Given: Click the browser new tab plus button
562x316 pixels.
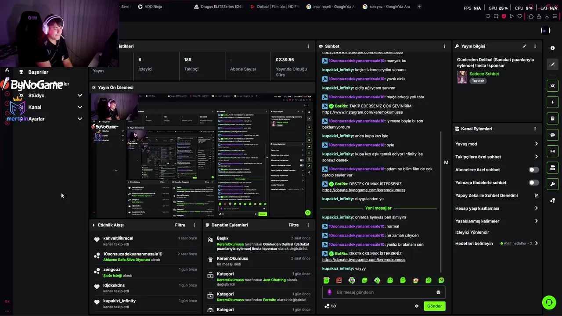Looking at the screenshot, I should point(419,7).
